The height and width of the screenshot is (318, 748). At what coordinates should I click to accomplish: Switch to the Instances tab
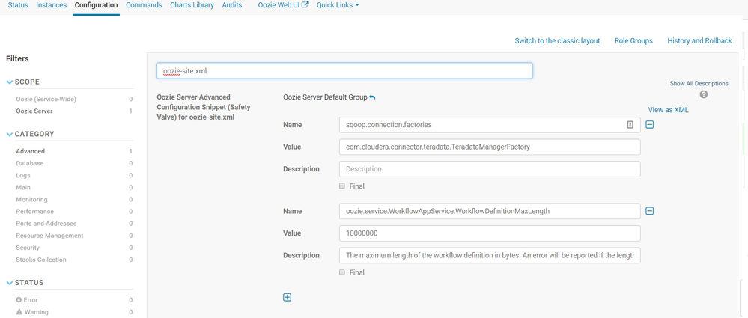click(51, 5)
